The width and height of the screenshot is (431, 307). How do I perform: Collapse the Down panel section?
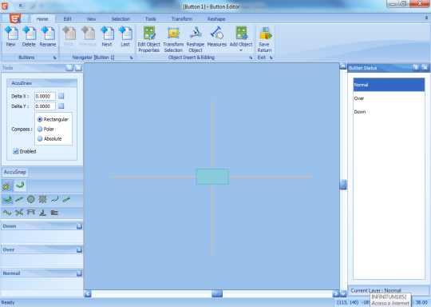point(79,225)
